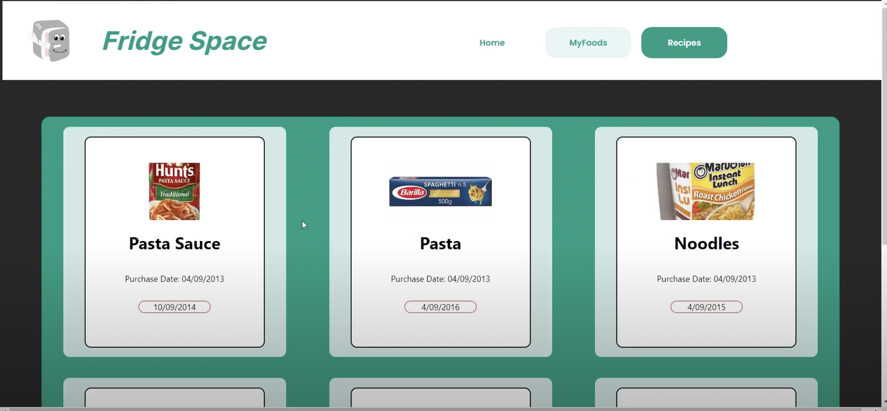Select the Pasta card title

pos(440,244)
